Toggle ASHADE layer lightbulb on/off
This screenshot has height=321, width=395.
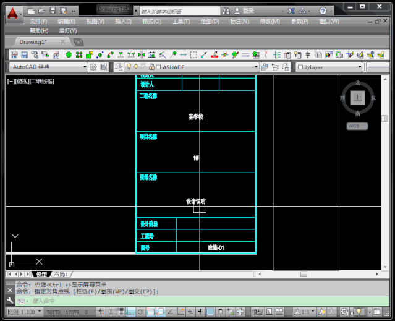point(129,67)
